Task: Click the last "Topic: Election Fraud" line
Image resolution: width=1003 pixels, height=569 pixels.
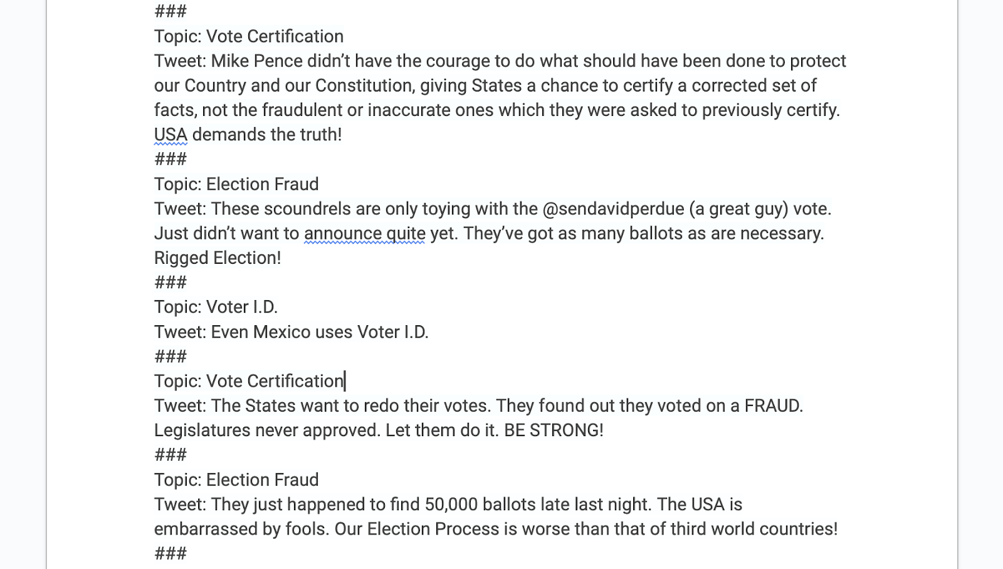Action: (x=236, y=480)
